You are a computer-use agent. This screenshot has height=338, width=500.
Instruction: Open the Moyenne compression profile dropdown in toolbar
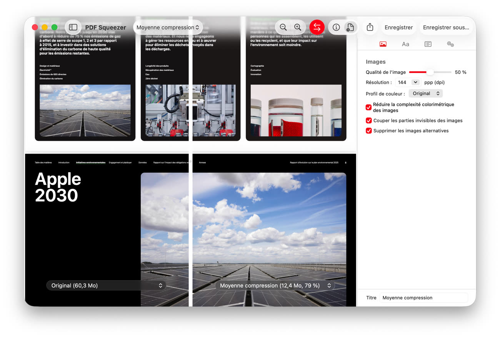coord(168,27)
